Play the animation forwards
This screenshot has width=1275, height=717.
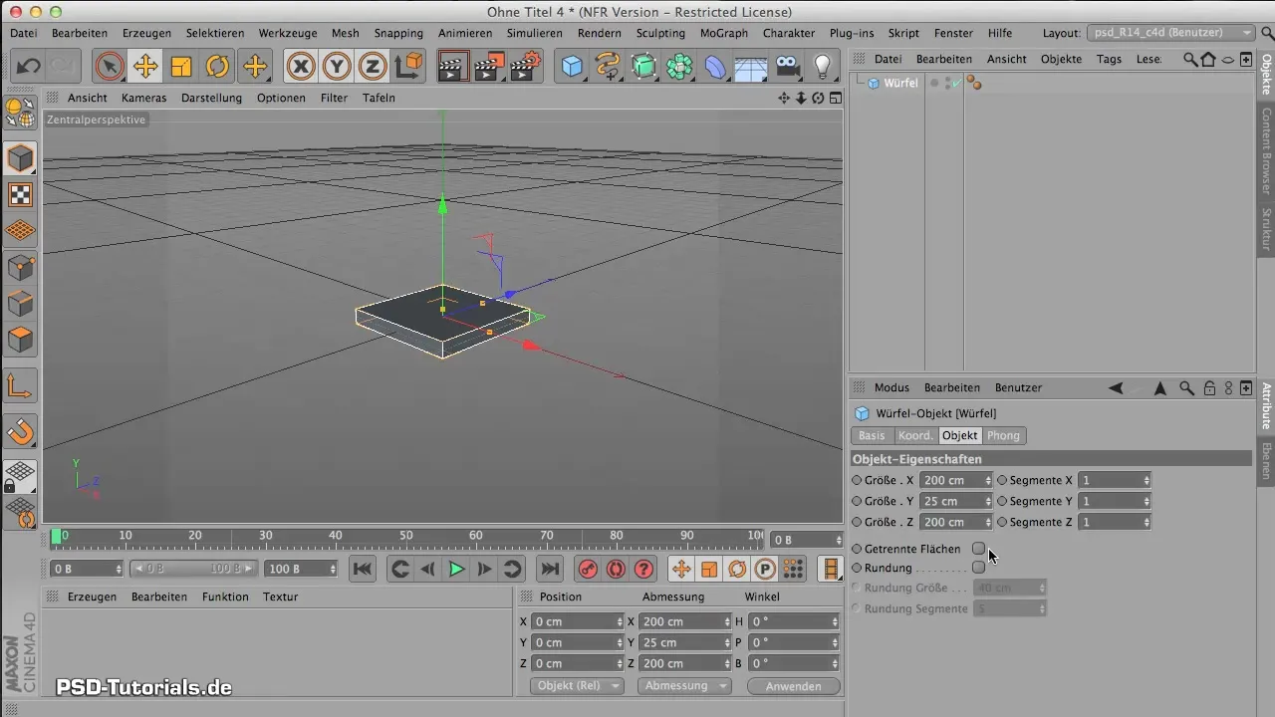pos(456,569)
